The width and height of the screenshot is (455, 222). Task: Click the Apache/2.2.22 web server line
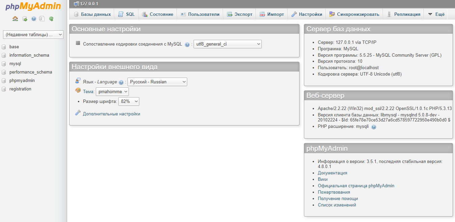pyautogui.click(x=385, y=109)
